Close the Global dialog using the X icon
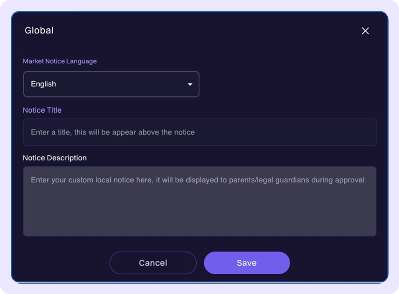 (x=365, y=31)
